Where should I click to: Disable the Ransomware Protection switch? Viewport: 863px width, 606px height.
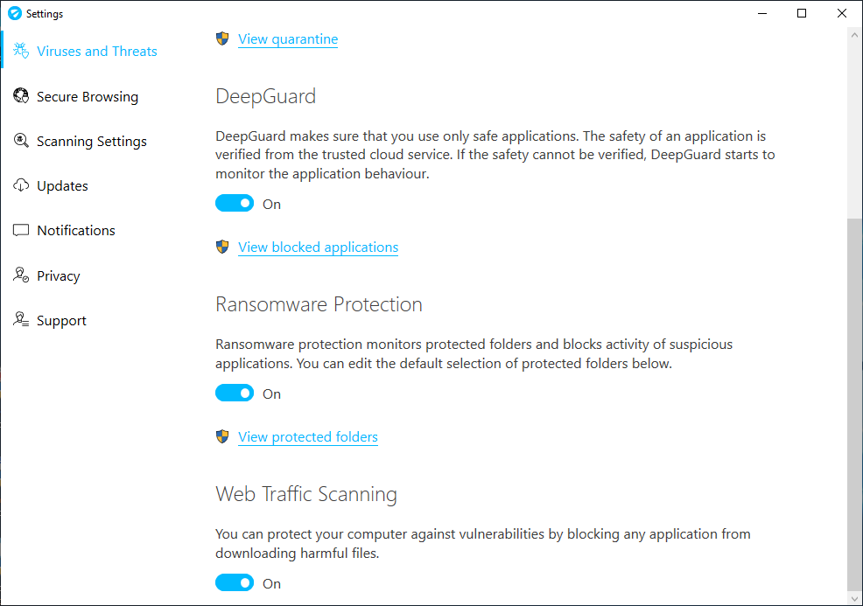click(x=235, y=394)
